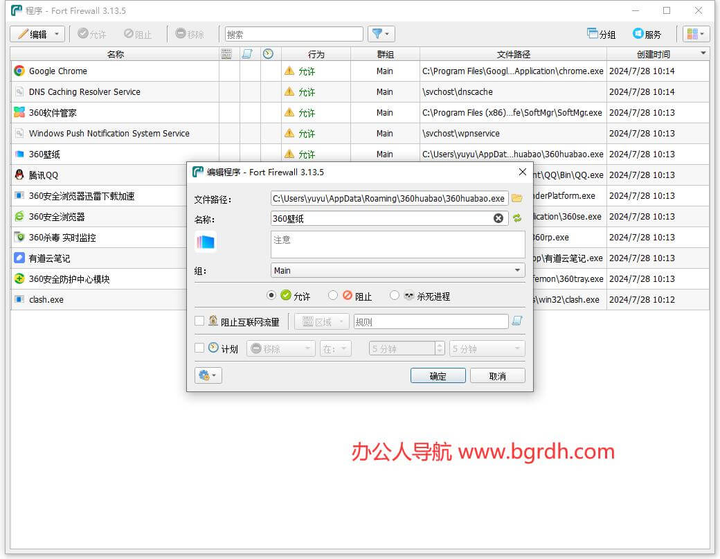Click the 文件路径 column header
The image size is (720, 559).
point(513,54)
